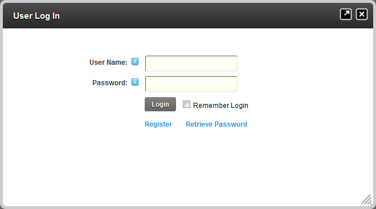Focus the Password text field
The height and width of the screenshot is (209, 376).
191,84
